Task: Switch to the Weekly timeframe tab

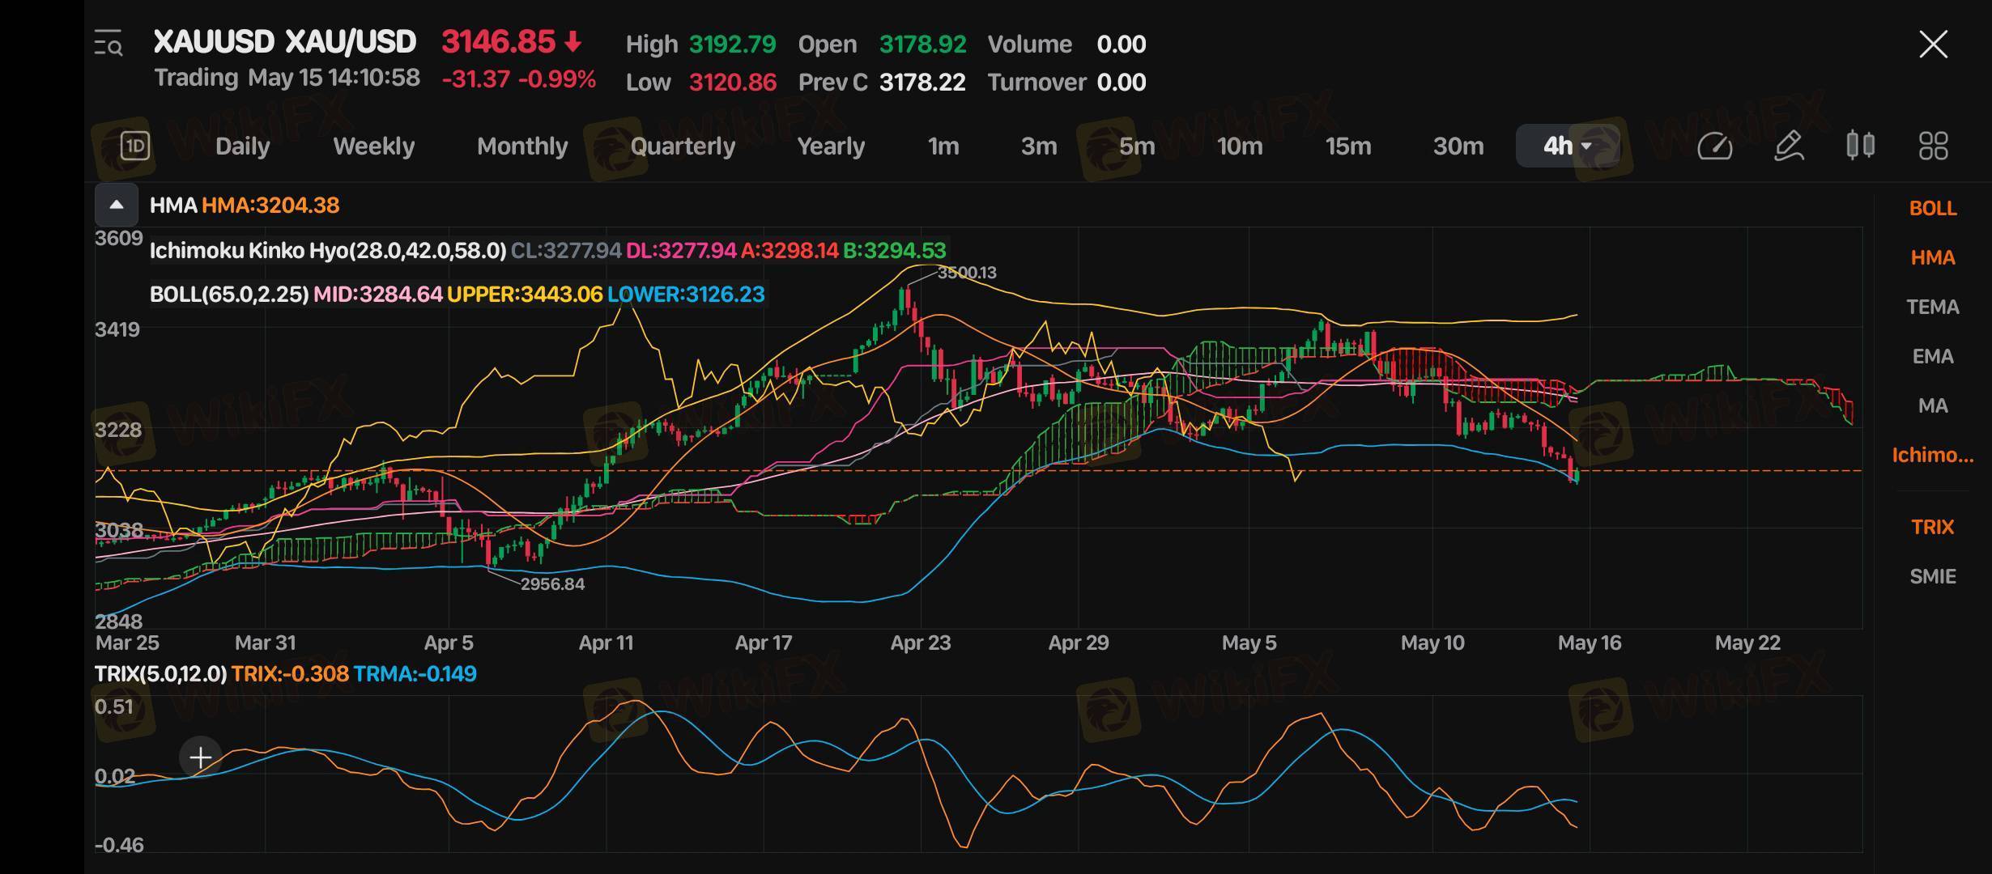Action: [x=373, y=146]
